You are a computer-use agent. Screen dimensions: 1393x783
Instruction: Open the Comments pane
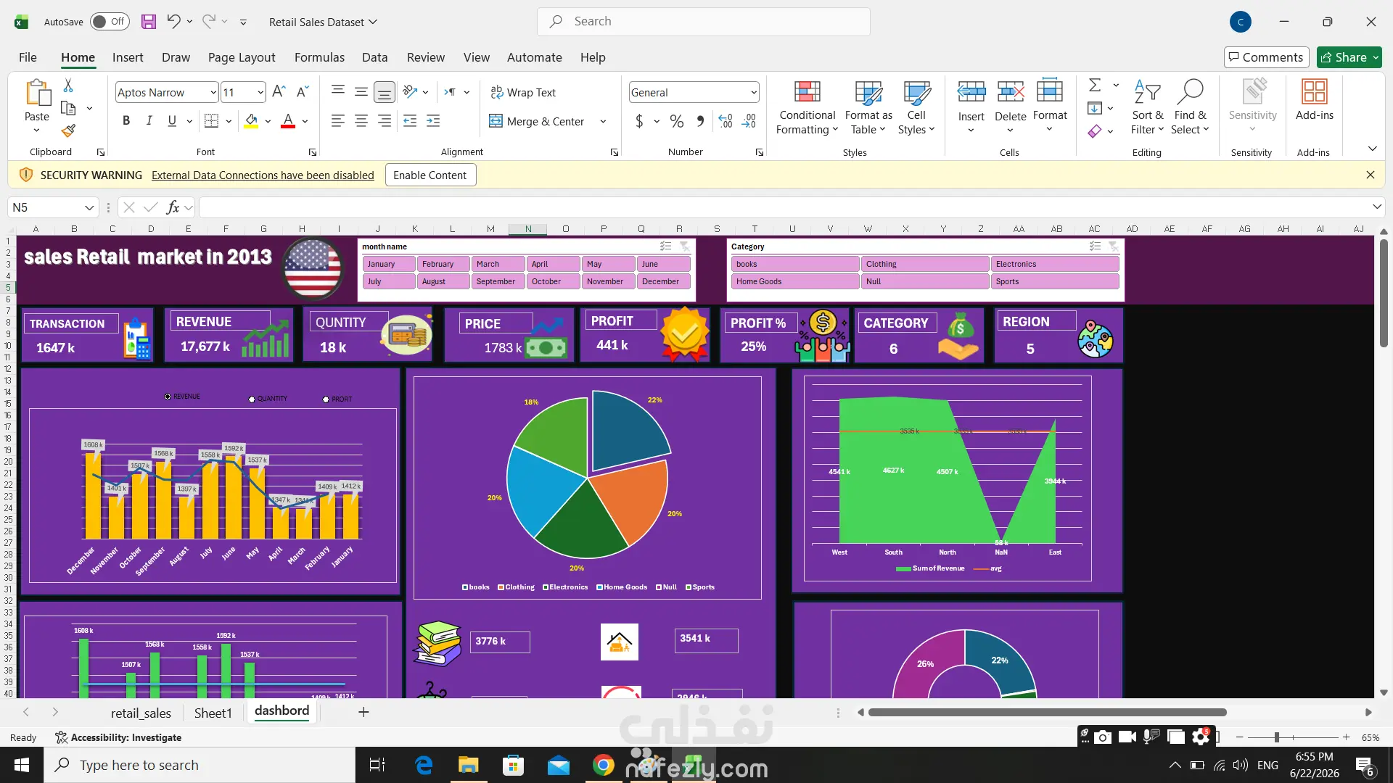1266,57
